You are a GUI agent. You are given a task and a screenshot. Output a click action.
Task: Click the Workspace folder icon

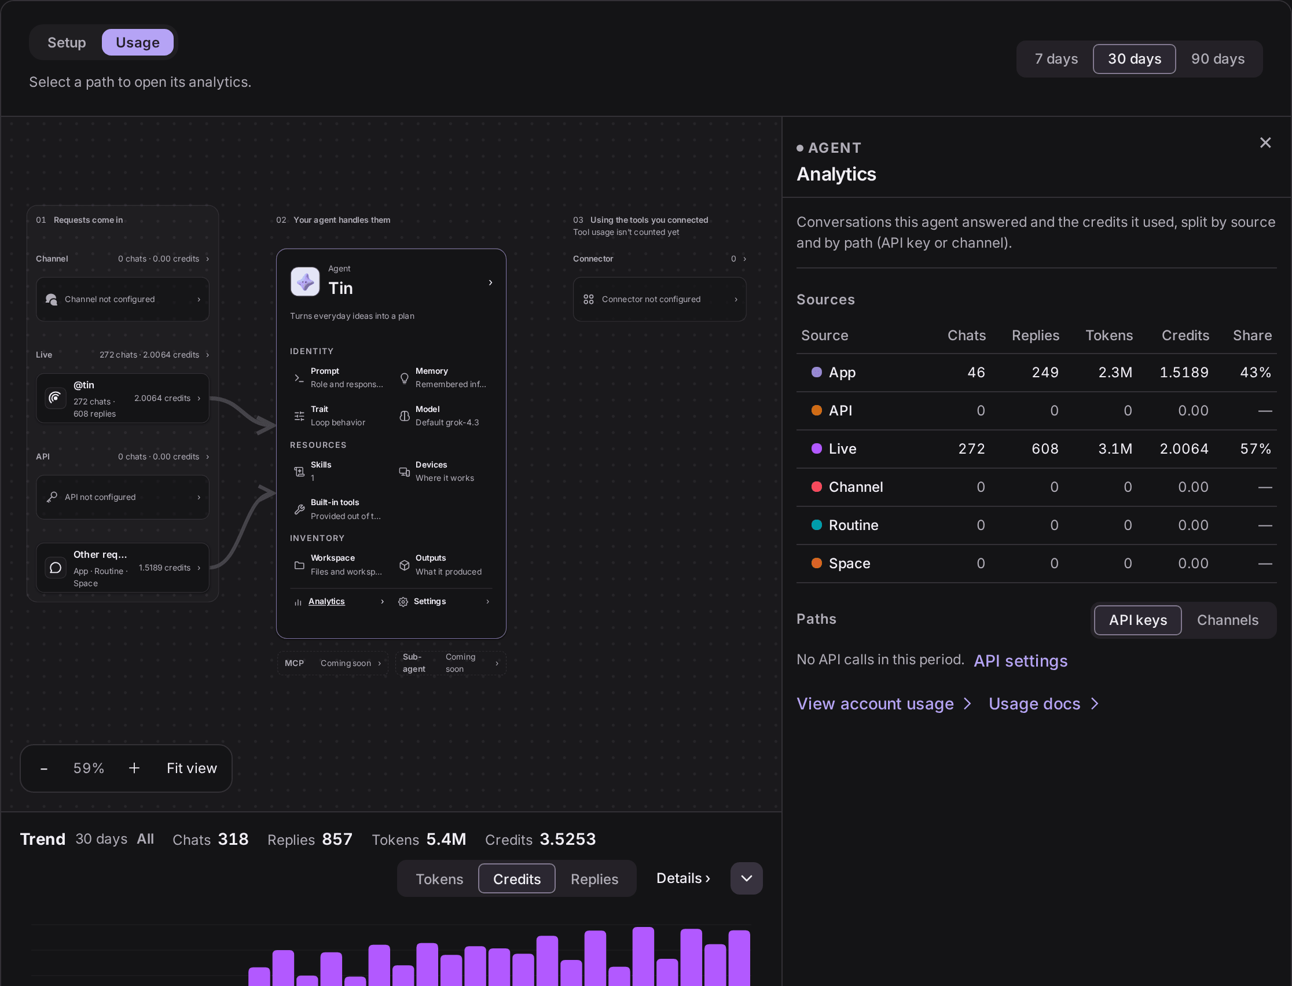[299, 565]
